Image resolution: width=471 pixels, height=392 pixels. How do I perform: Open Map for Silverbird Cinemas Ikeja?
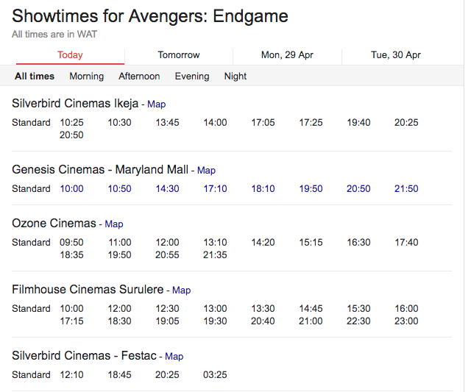[x=157, y=104]
